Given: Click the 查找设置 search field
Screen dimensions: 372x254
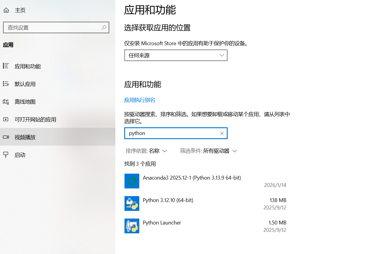Looking at the screenshot, I should 56,27.
